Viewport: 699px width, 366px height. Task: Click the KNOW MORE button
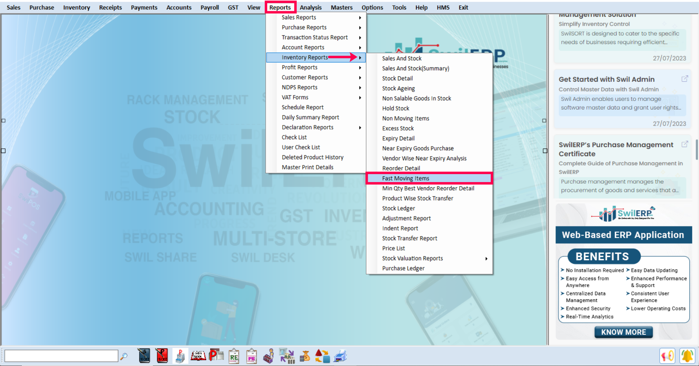point(623,332)
